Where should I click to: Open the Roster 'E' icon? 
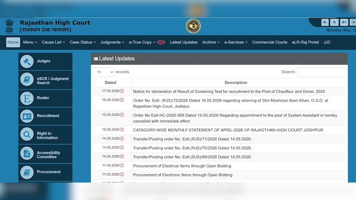click(x=27, y=98)
